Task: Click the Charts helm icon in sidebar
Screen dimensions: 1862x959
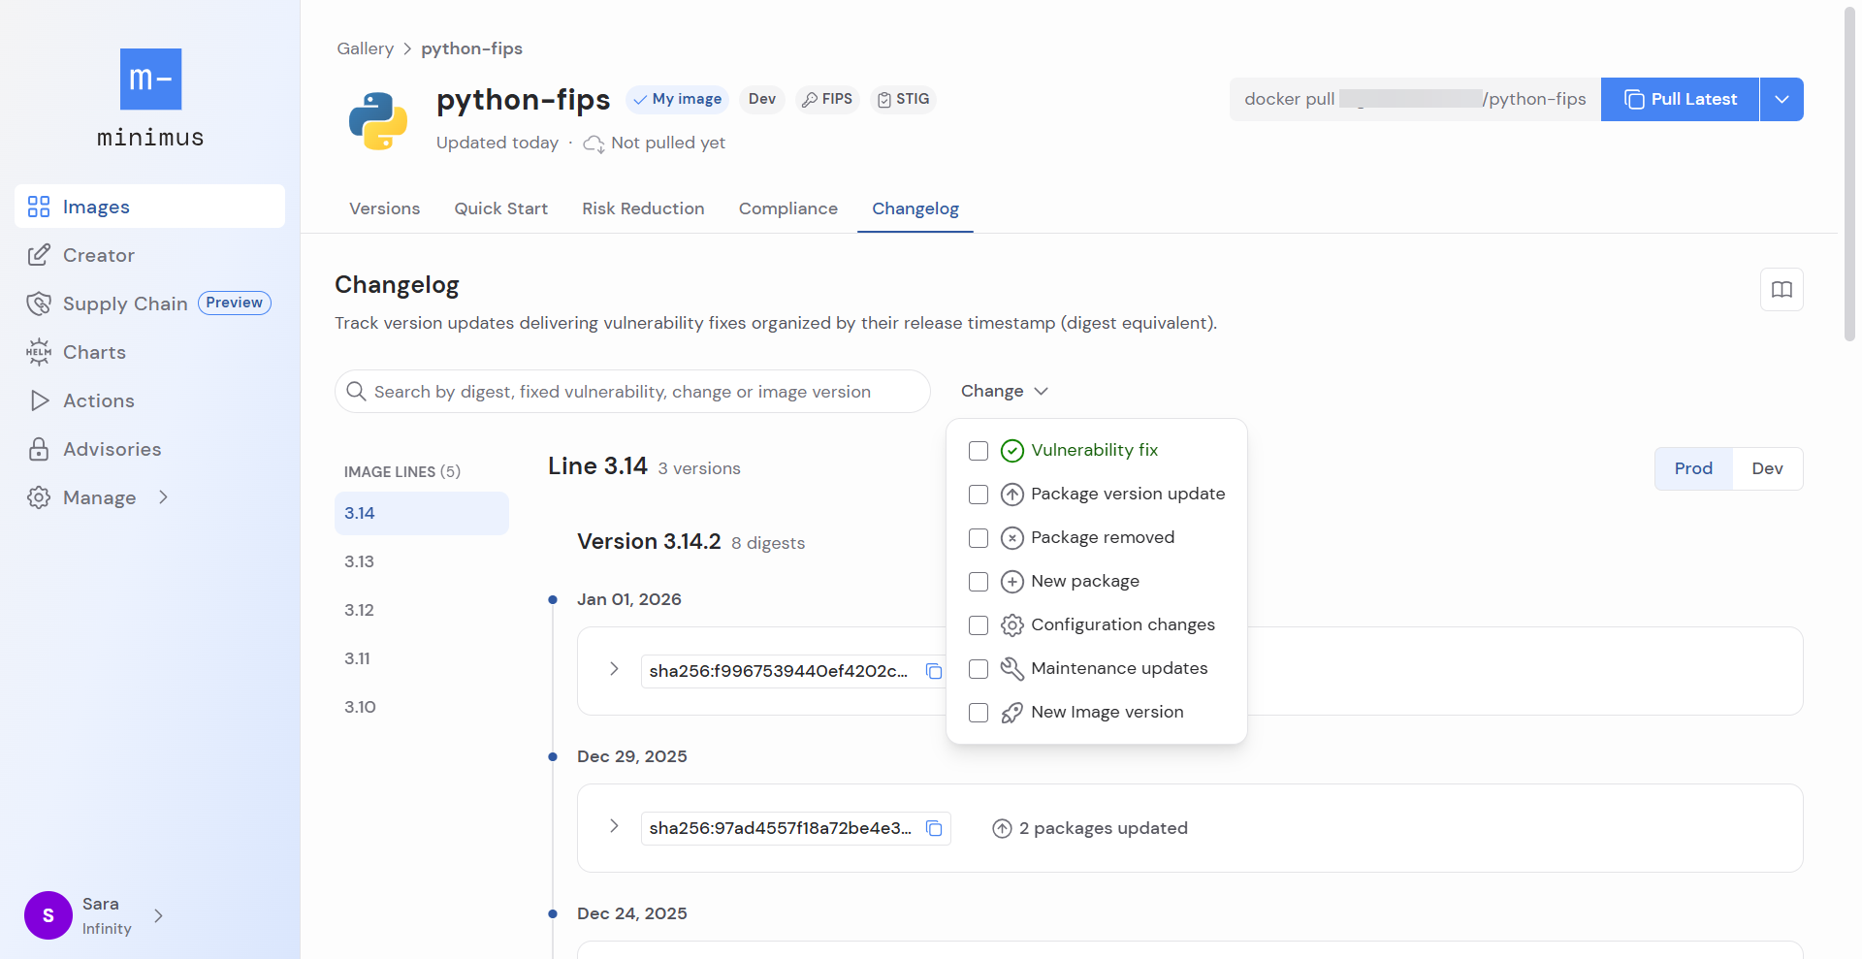Action: coord(39,352)
